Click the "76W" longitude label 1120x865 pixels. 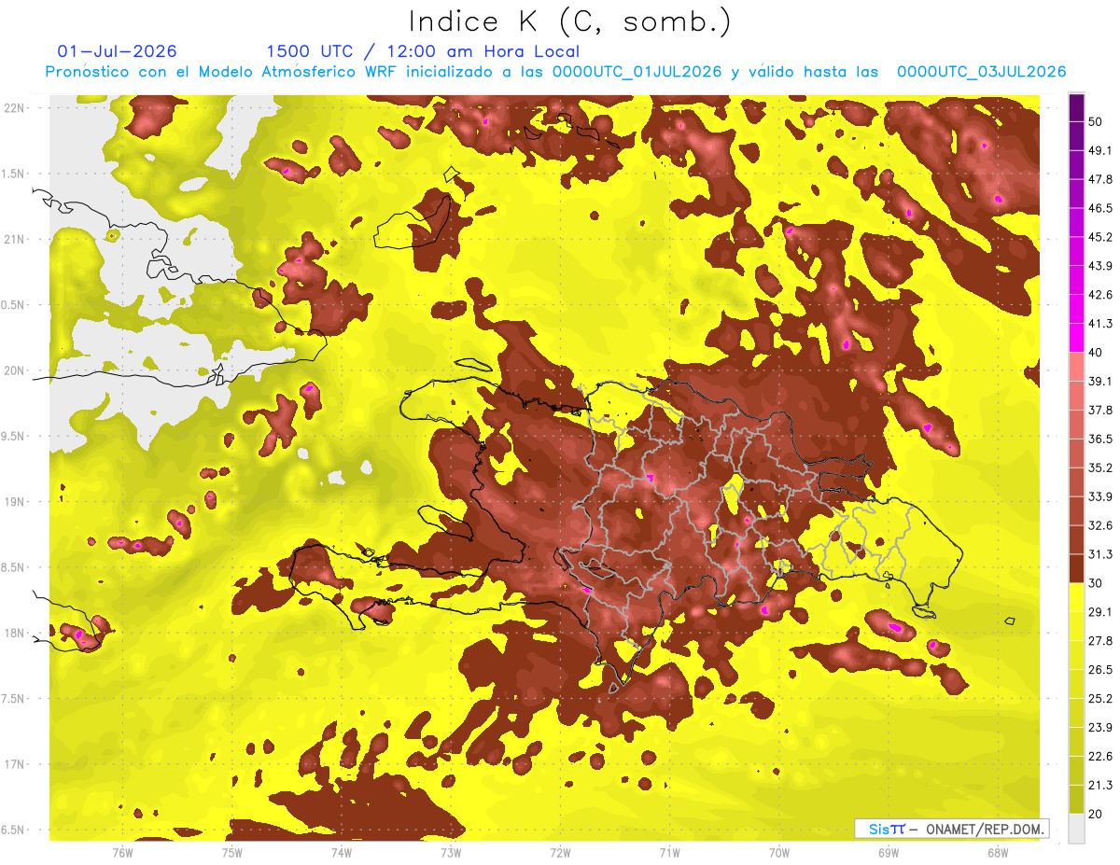click(x=122, y=851)
